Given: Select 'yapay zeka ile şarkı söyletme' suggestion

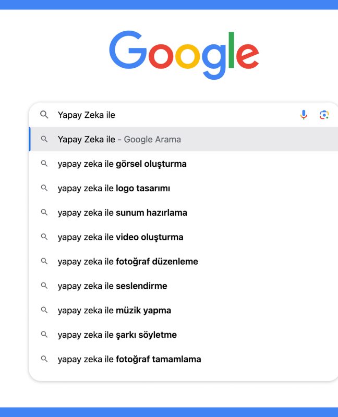Looking at the screenshot, I should tap(184, 335).
